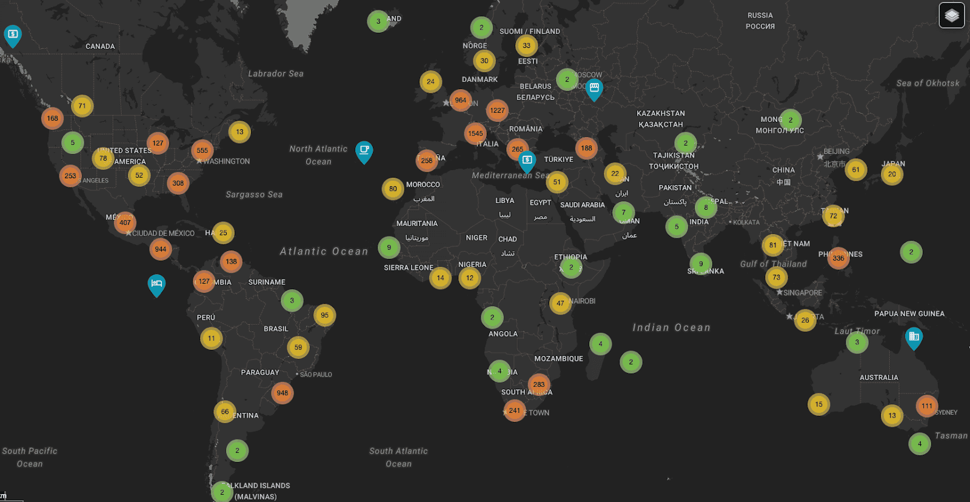Click the 944 cluster in Central America
This screenshot has width=970, height=502.
coord(161,249)
